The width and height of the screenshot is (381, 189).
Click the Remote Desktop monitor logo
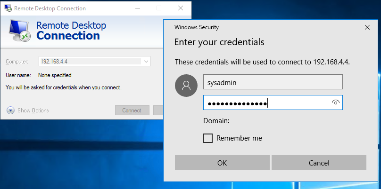pyautogui.click(x=19, y=31)
